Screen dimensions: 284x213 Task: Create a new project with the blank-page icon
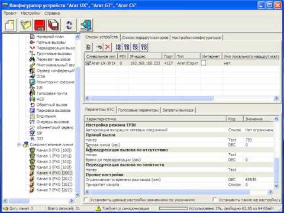(10, 25)
